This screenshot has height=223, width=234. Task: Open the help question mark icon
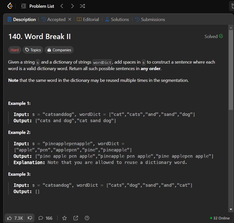[x=87, y=218]
